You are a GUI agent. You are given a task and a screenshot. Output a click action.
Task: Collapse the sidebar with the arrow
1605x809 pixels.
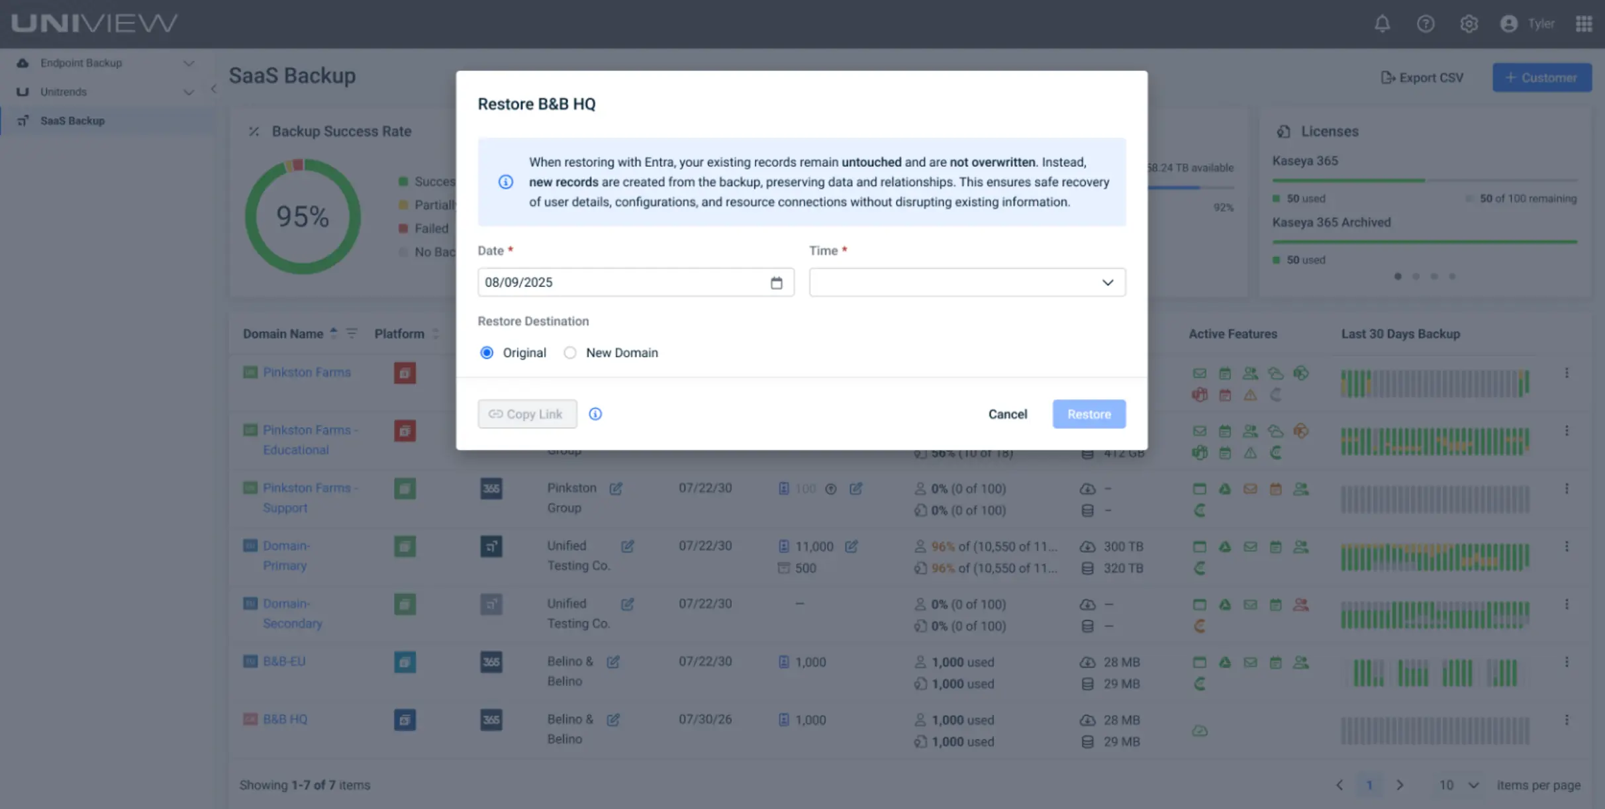pos(213,89)
